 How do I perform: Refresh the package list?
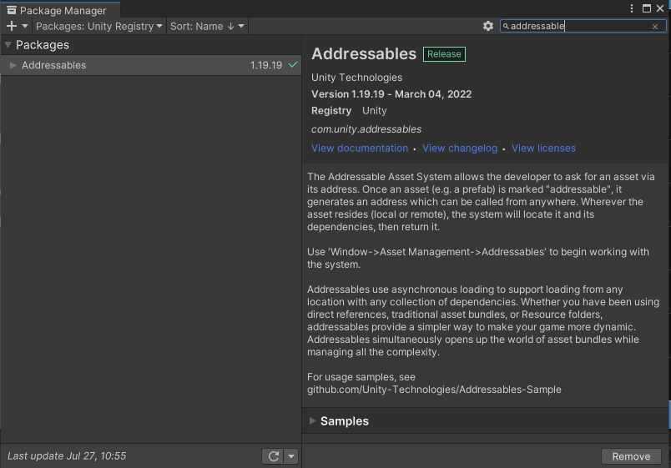coord(273,456)
